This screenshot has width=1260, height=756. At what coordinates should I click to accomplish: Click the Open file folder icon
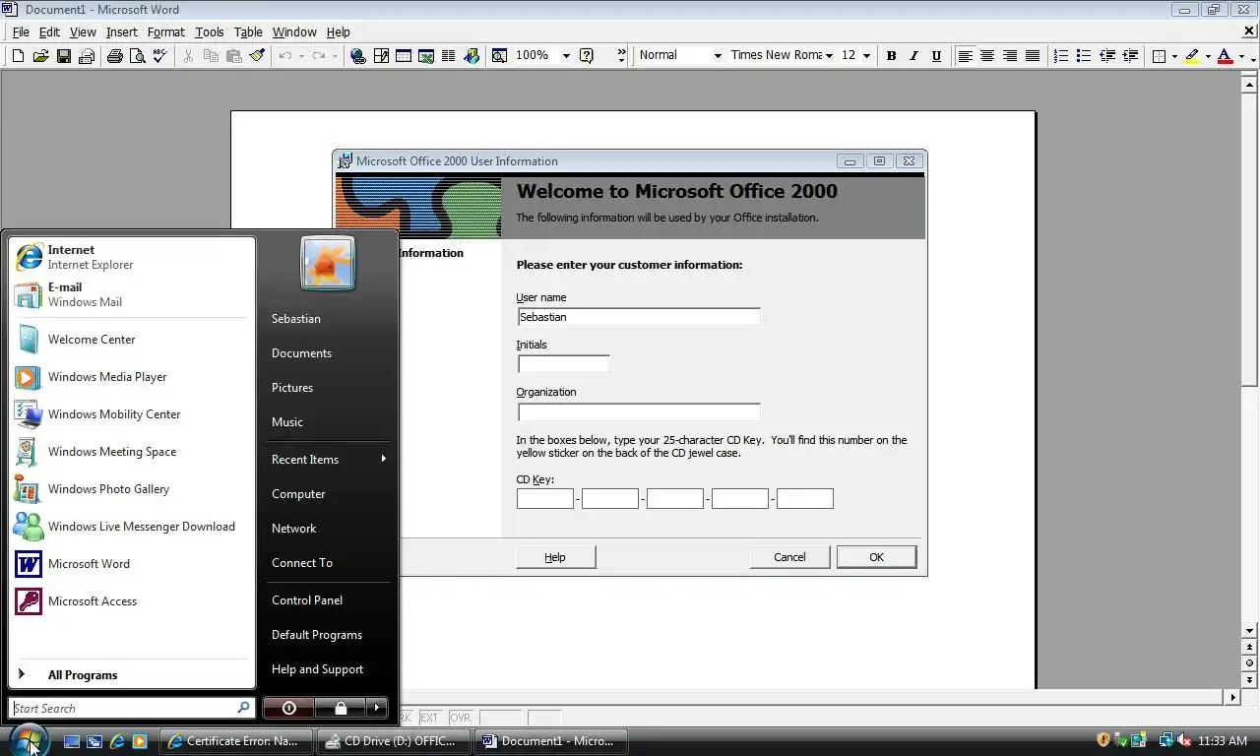coord(40,56)
